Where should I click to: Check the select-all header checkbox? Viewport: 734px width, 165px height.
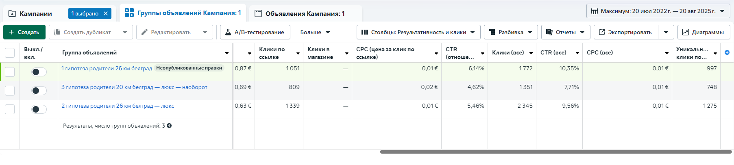(10, 53)
